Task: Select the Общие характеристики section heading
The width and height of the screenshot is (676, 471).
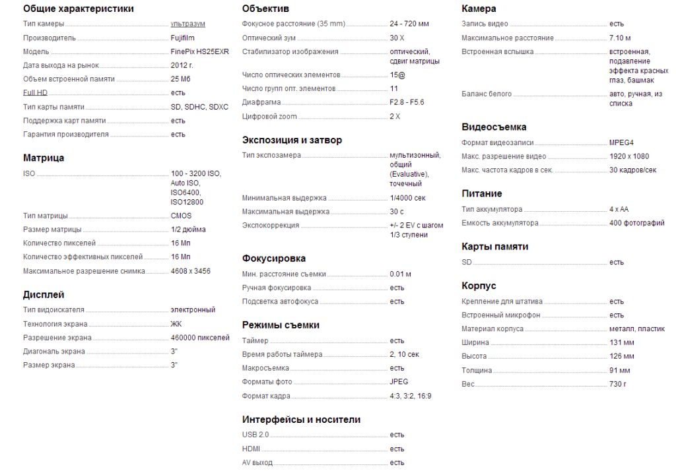Action: point(79,9)
